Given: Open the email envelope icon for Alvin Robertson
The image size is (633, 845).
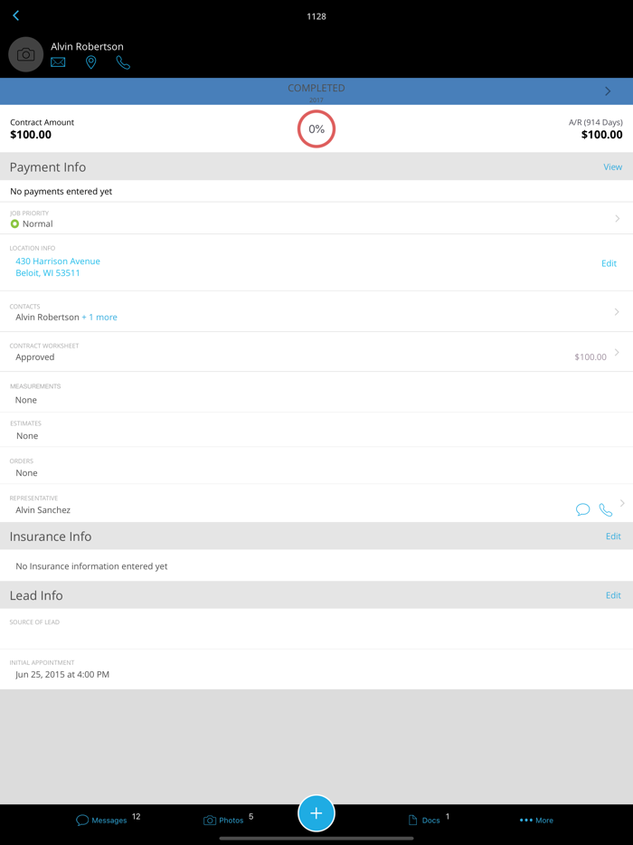Looking at the screenshot, I should [x=58, y=62].
